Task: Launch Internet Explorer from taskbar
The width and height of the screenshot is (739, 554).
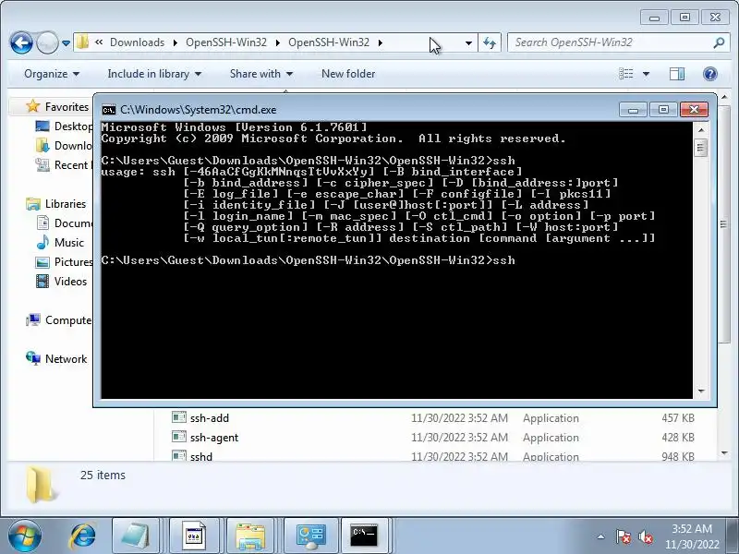Action: pyautogui.click(x=83, y=536)
